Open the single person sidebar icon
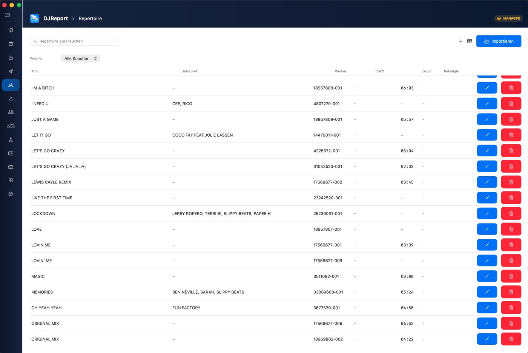 (x=11, y=99)
